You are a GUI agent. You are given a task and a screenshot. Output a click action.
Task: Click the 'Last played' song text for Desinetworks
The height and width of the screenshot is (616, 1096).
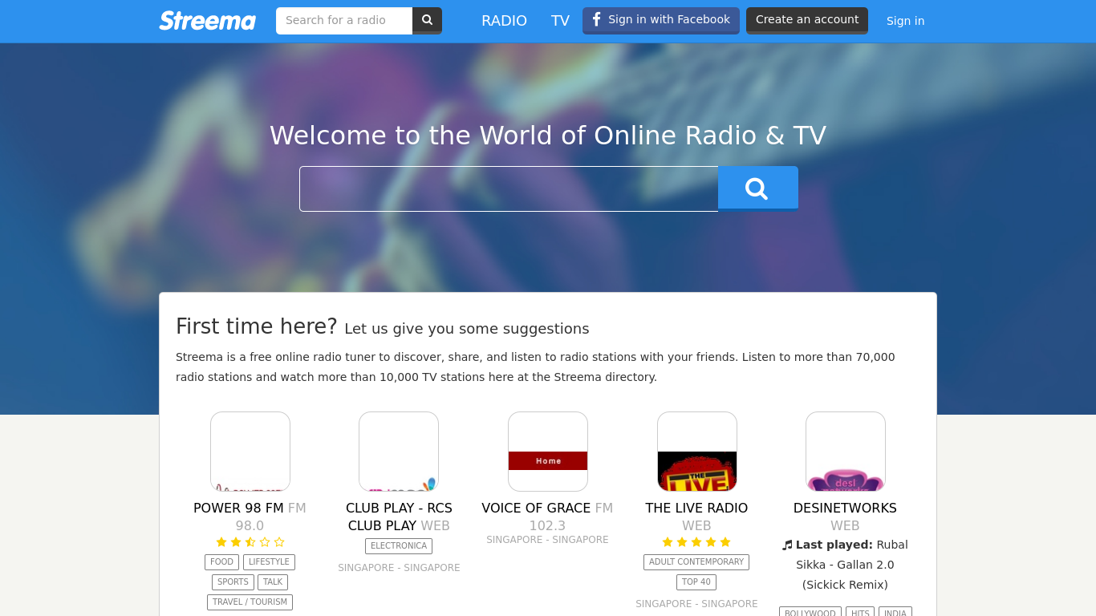(845, 565)
